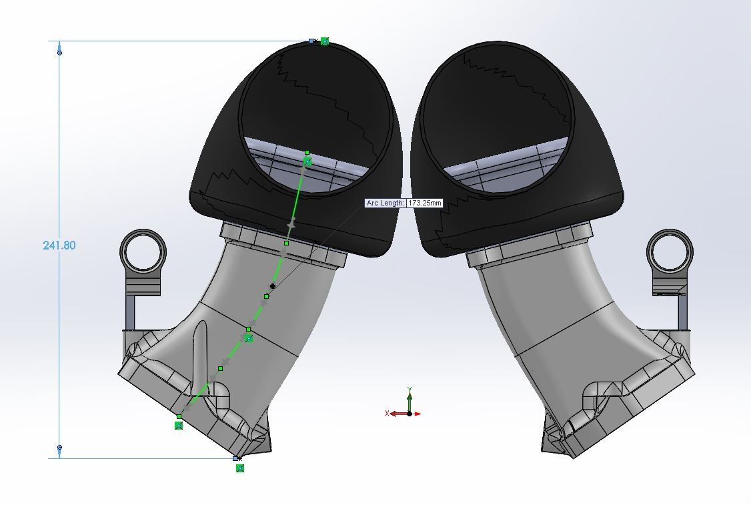Click green relation icon at spline's lower-left end
Viewport: 751px width, 505px height.
tap(179, 426)
